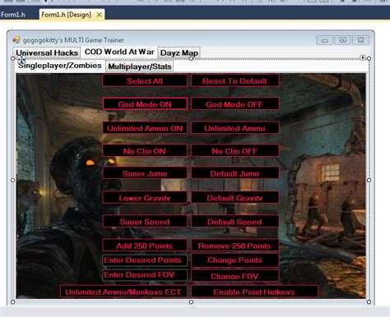Turn on God Mode ON button

[145, 104]
